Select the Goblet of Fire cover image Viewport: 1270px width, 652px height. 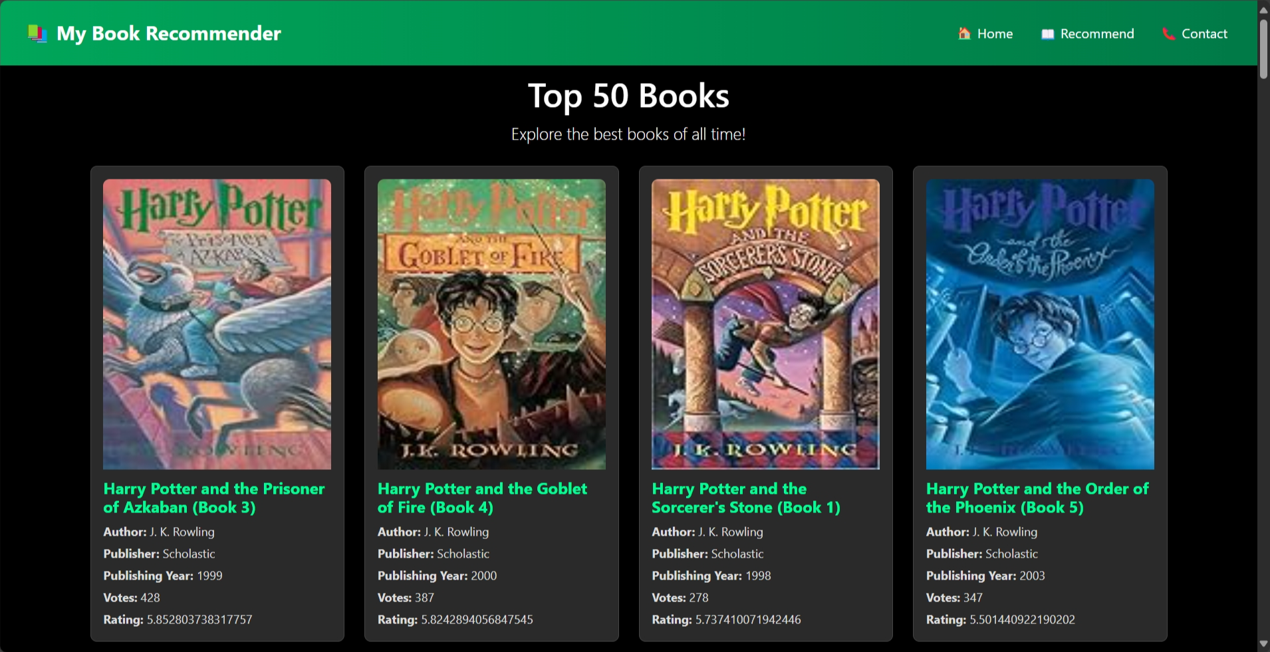491,324
